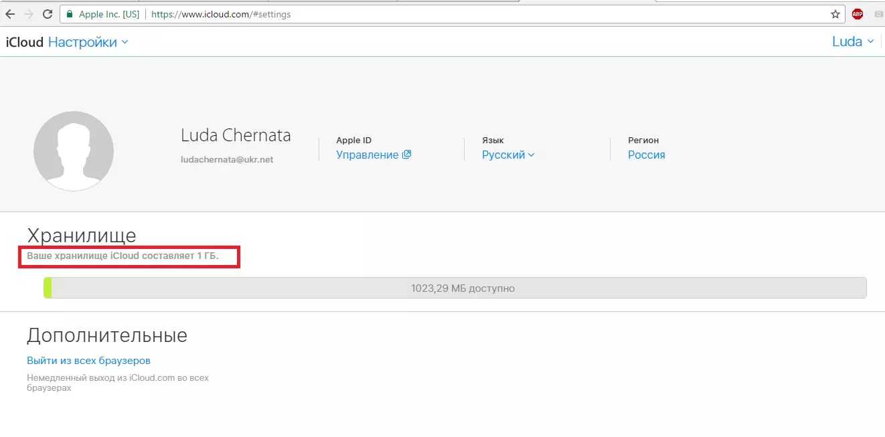
Task: Open the Adblock Plus extension icon
Action: [857, 14]
